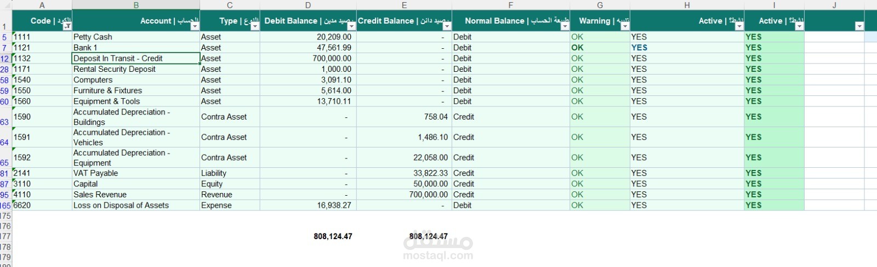The height and width of the screenshot is (267, 877).
Task: Select column F header
Action: (511, 5)
